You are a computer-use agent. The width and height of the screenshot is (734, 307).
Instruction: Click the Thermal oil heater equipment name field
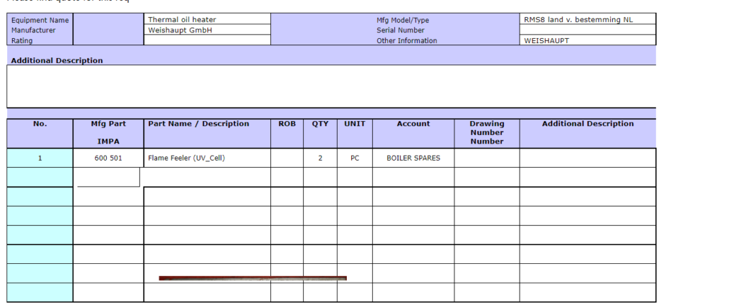[x=207, y=19]
